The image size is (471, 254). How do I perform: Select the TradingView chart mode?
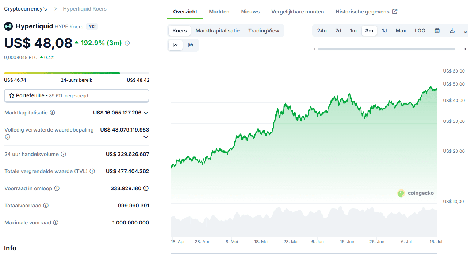(264, 31)
